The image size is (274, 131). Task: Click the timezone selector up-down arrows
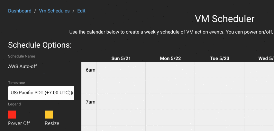click(x=72, y=93)
